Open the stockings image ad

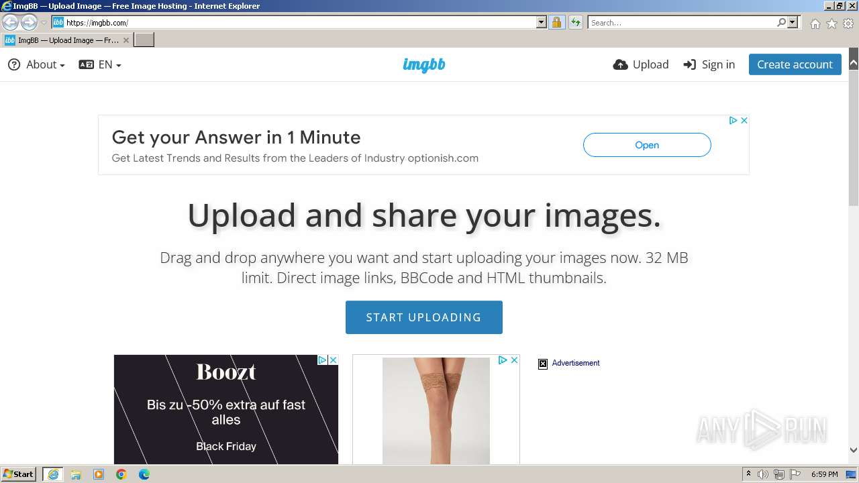436,411
